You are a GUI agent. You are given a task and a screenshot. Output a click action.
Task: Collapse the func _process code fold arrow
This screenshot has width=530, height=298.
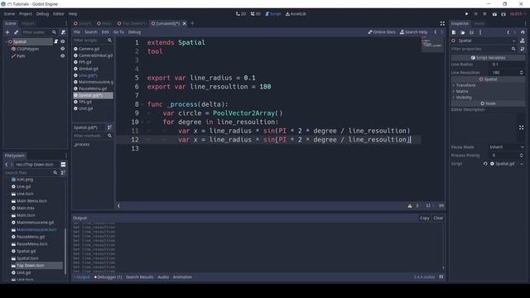point(142,104)
